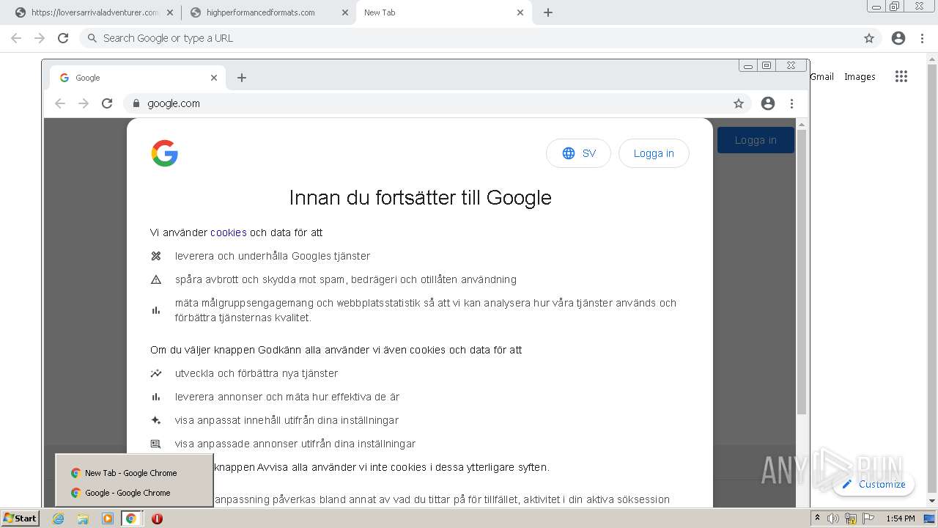
Task: Launch Internet Explorer from taskbar
Action: [x=59, y=518]
